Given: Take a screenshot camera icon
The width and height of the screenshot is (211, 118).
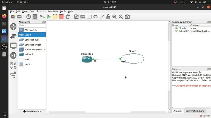Looking at the screenshot, I should 127,17.
